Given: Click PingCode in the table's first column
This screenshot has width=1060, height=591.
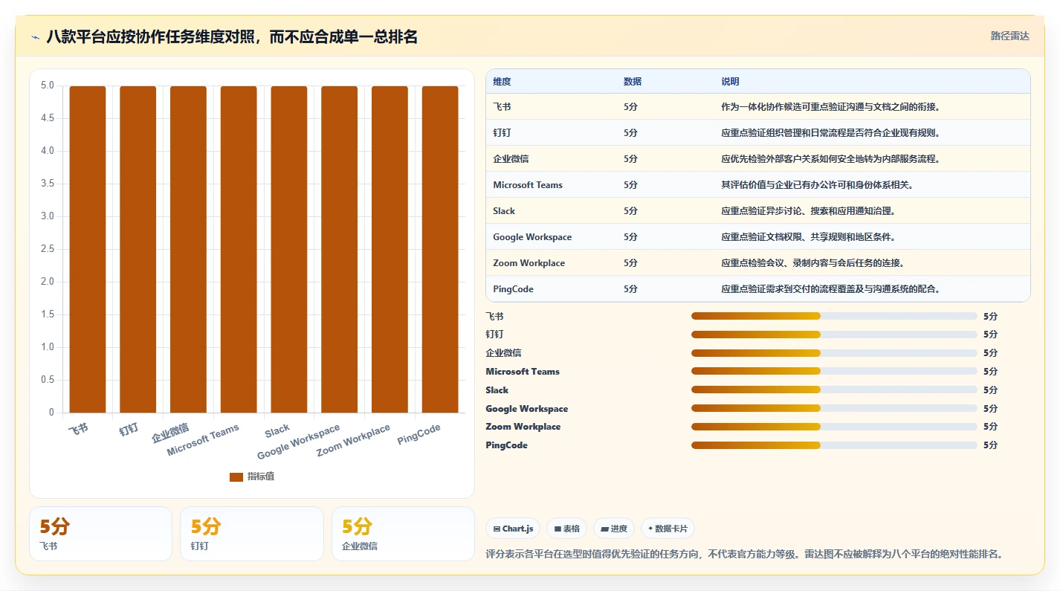Looking at the screenshot, I should tap(513, 289).
